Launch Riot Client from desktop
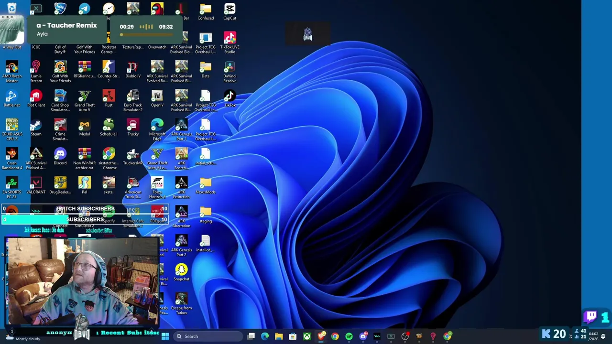The height and width of the screenshot is (344, 612). 36,98
